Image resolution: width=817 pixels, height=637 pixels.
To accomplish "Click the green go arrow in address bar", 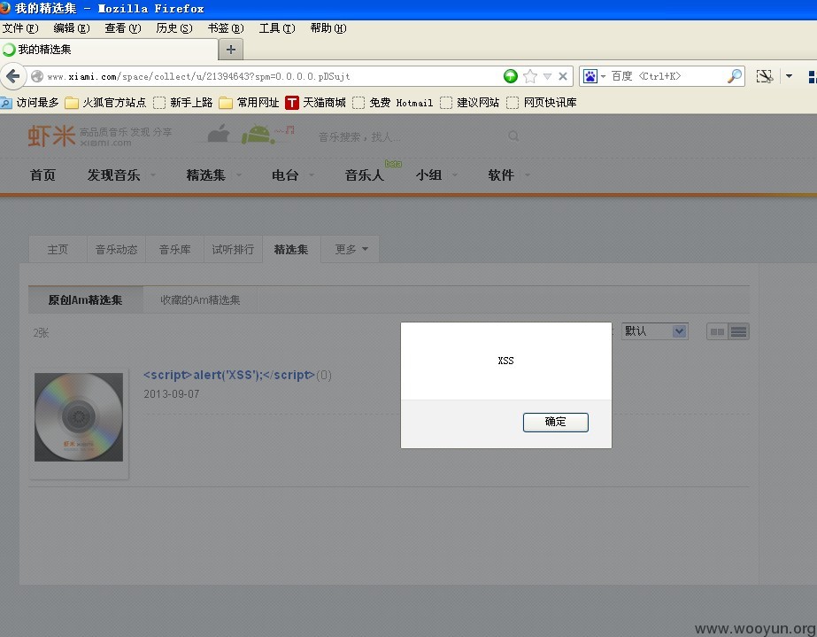I will pos(511,76).
